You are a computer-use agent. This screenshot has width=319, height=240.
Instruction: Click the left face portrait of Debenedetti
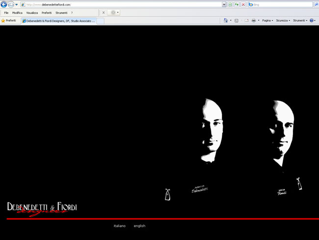pos(212,130)
